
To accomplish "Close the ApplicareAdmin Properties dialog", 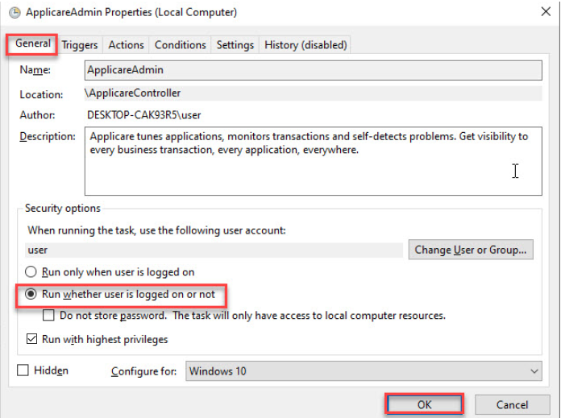I will tap(546, 12).
